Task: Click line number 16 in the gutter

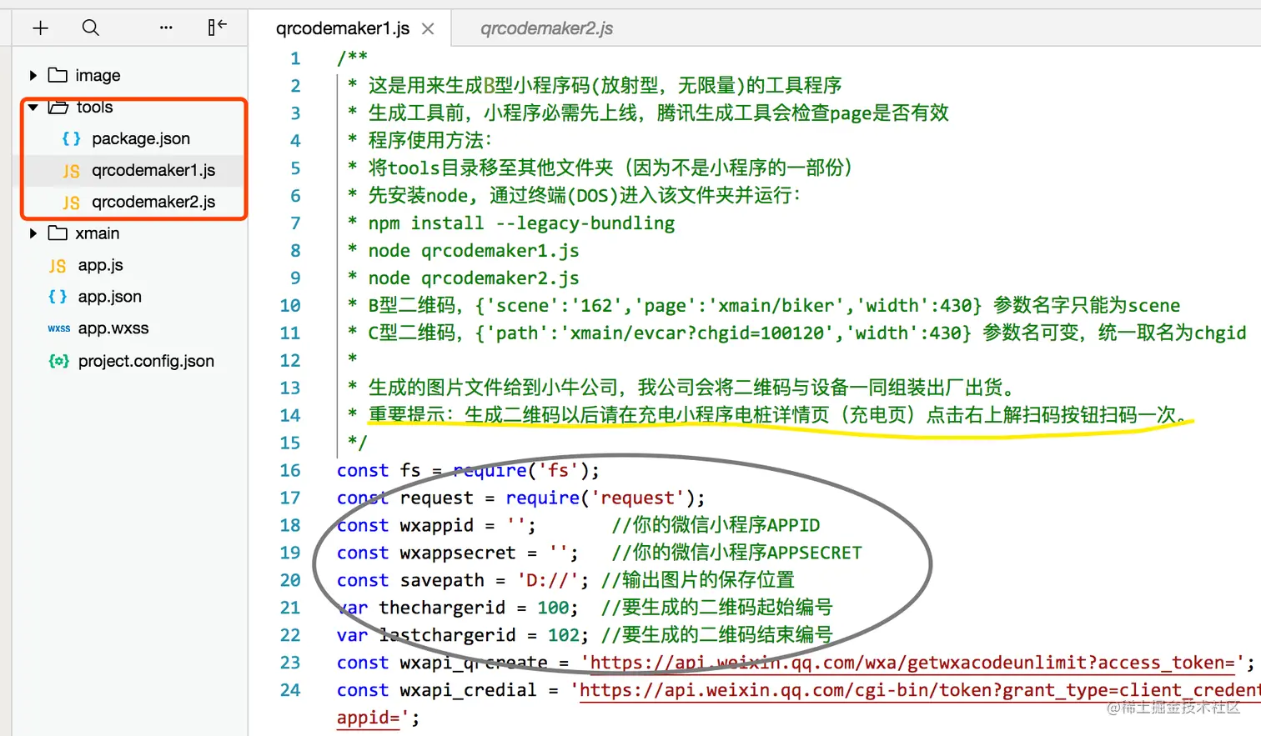Action: 290,471
